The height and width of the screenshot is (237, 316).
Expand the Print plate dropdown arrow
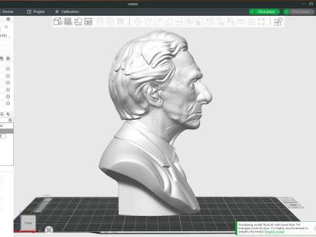(286, 12)
